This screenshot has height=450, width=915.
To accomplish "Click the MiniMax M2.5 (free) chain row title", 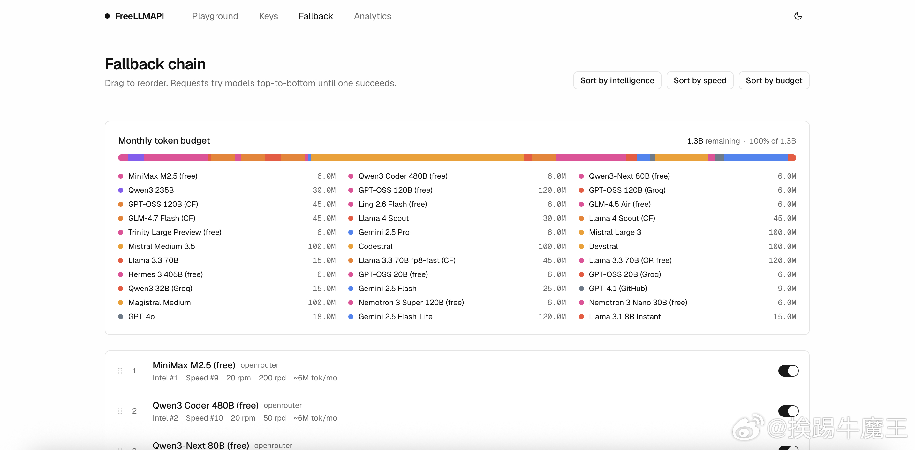I will click(x=193, y=365).
